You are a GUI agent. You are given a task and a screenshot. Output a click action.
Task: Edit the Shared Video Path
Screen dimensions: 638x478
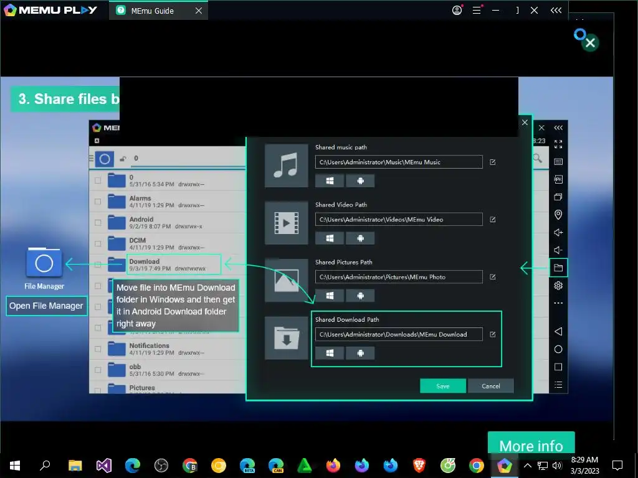click(493, 220)
